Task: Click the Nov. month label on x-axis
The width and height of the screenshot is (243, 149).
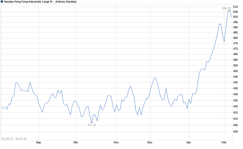Action: [x=116, y=142]
